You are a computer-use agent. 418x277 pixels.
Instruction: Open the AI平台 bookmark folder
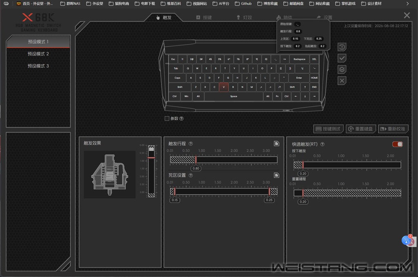(221, 3)
